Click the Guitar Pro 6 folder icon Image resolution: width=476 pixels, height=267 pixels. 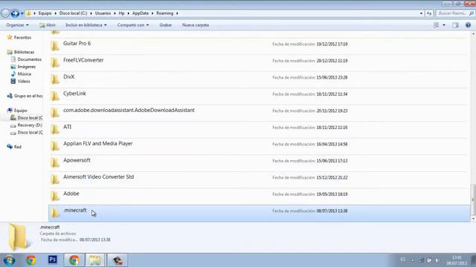click(x=55, y=46)
